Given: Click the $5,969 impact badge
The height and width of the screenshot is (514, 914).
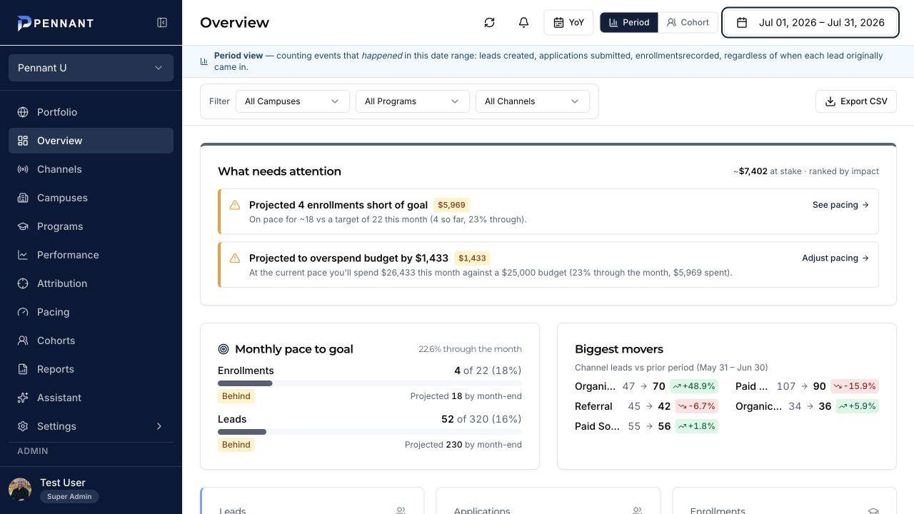Looking at the screenshot, I should point(451,205).
